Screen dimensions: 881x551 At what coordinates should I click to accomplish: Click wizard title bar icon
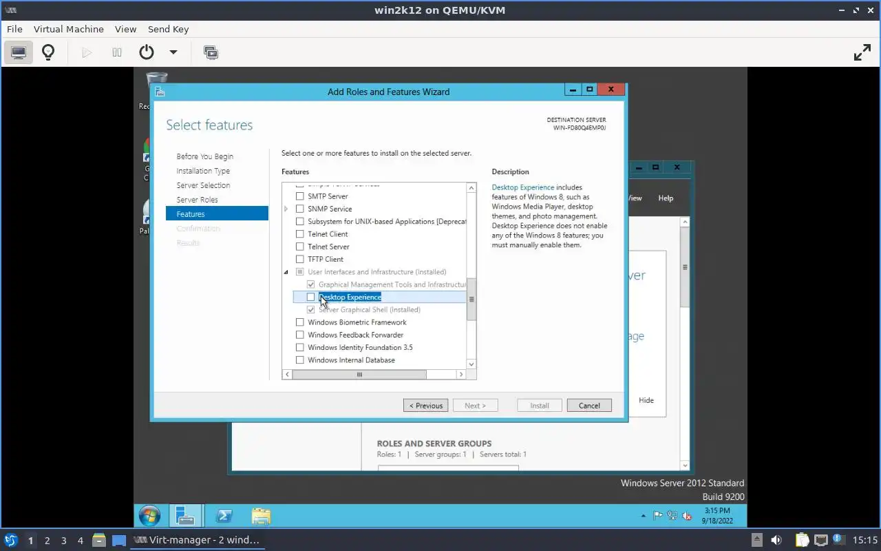pos(160,91)
